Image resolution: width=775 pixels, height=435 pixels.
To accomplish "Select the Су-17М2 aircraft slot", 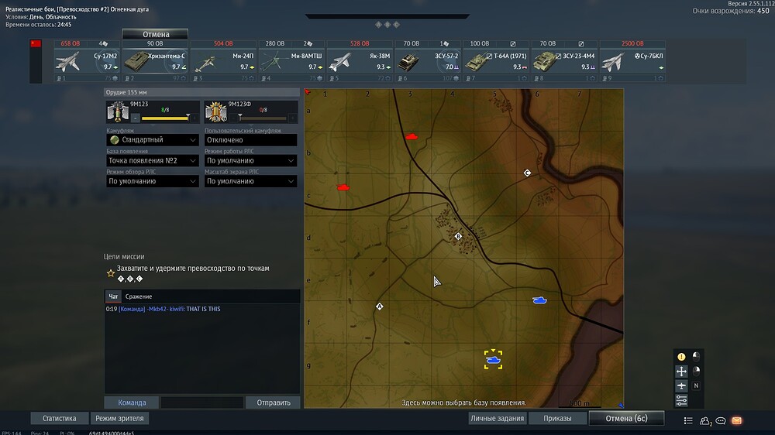I will tap(87, 60).
